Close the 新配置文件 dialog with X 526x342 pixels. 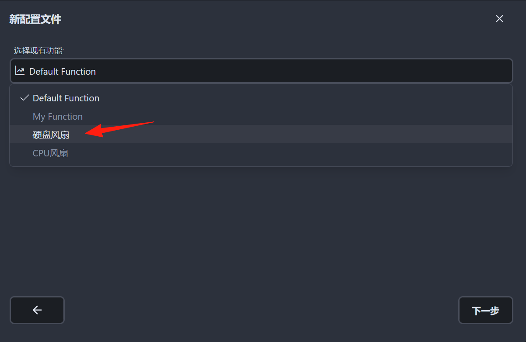499,18
